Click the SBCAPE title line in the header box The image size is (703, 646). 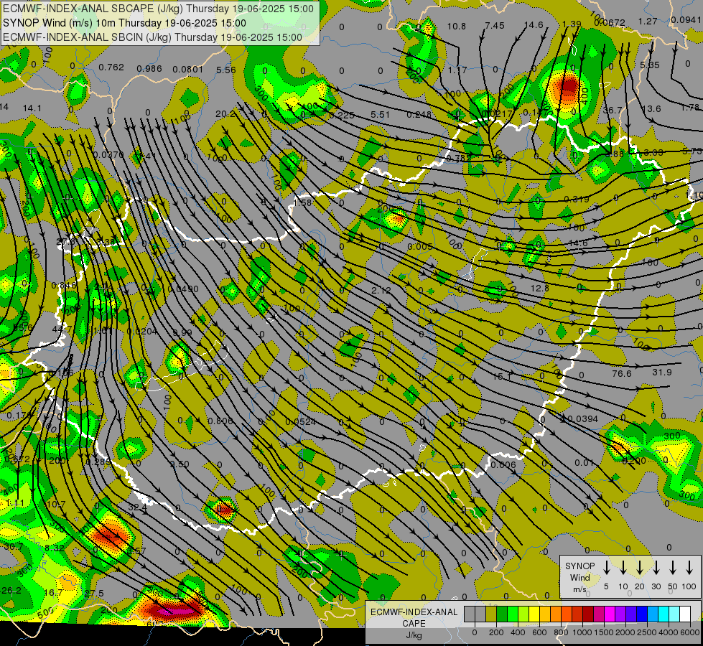click(158, 9)
